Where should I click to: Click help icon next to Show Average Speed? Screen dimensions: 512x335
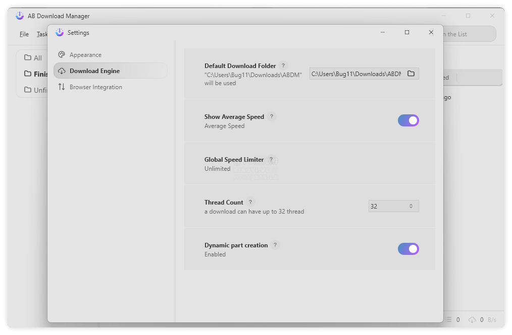coord(272,116)
